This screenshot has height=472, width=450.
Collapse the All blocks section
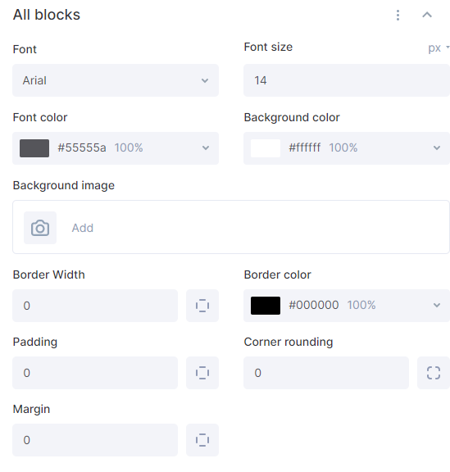[x=427, y=15]
